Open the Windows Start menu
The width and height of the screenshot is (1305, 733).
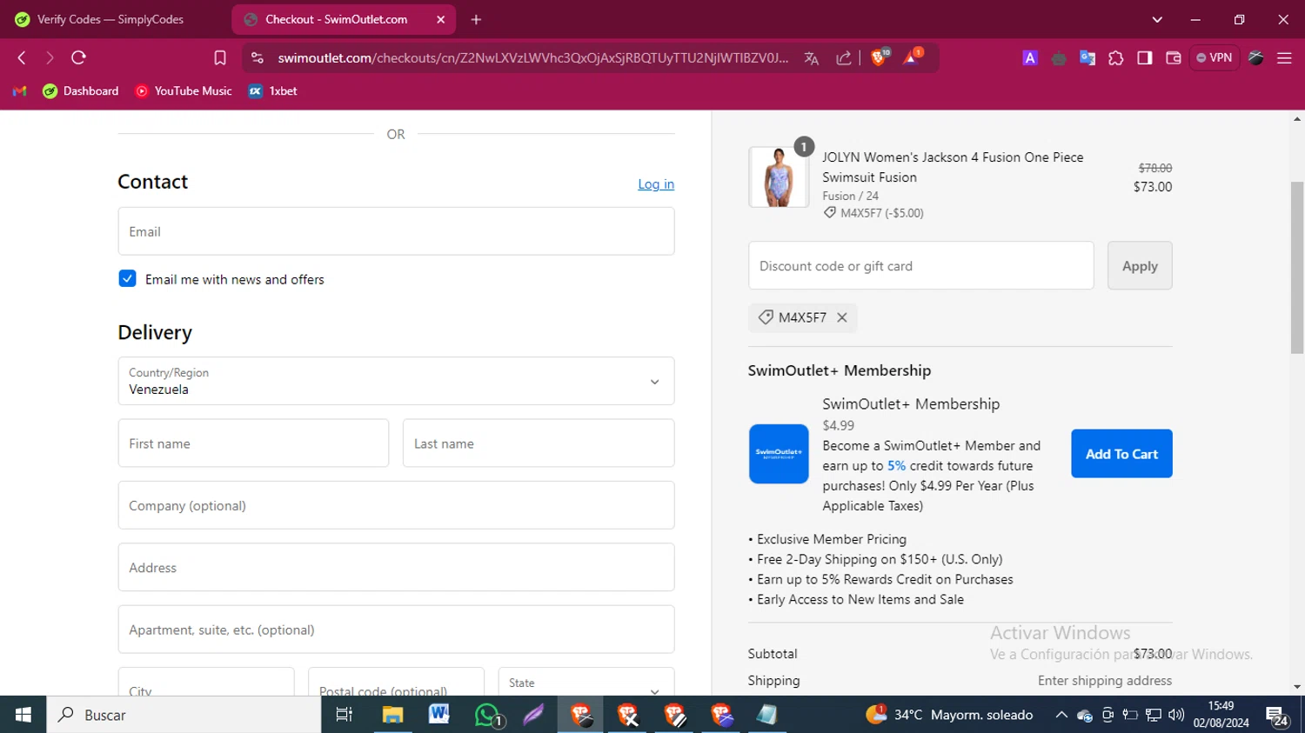23,715
